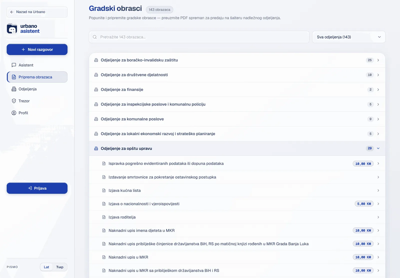Click the 10 count badge for društvene djelatnosti
The width and height of the screenshot is (400, 278).
[370, 75]
